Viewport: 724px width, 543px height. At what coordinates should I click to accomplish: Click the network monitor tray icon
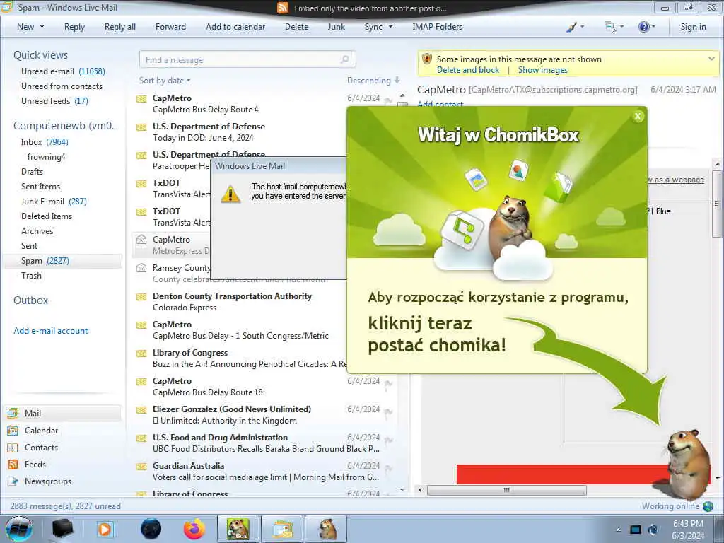(x=636, y=530)
